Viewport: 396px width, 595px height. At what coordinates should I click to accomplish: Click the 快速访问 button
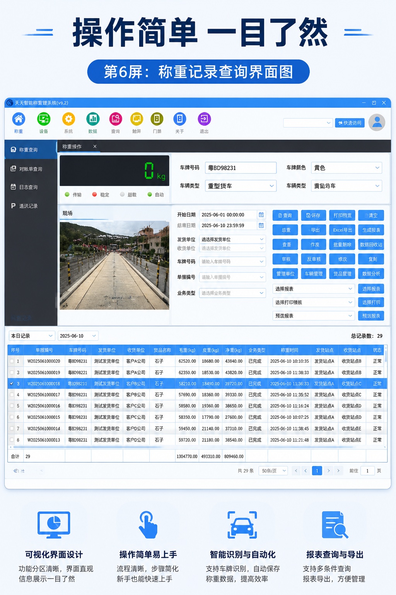click(350, 123)
